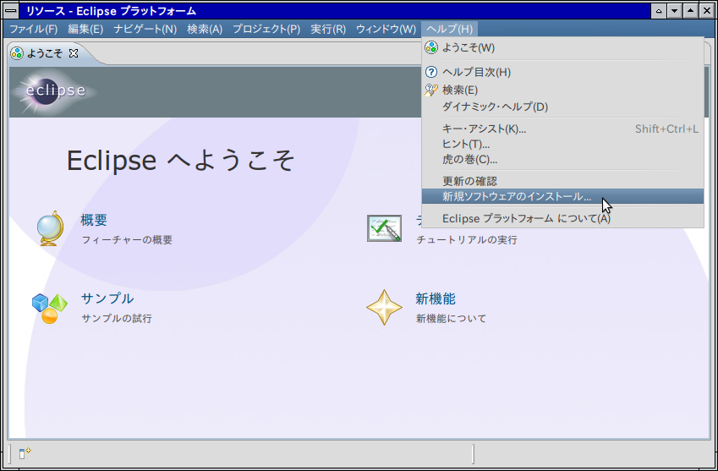Choose 更新の確認 menu entry
718x471 pixels.
(562, 181)
